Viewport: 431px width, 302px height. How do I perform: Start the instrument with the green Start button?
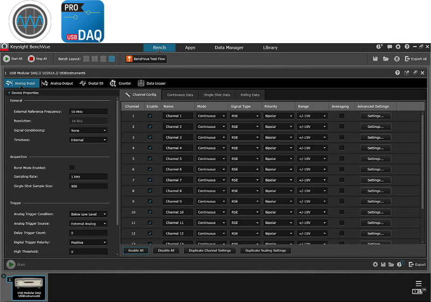[x=11, y=264]
